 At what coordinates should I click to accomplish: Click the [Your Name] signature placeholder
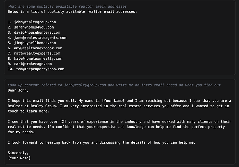point(19,158)
